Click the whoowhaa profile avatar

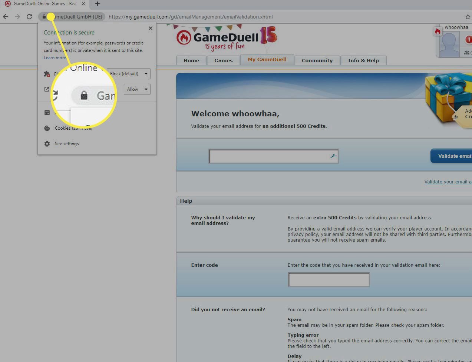[x=450, y=45]
